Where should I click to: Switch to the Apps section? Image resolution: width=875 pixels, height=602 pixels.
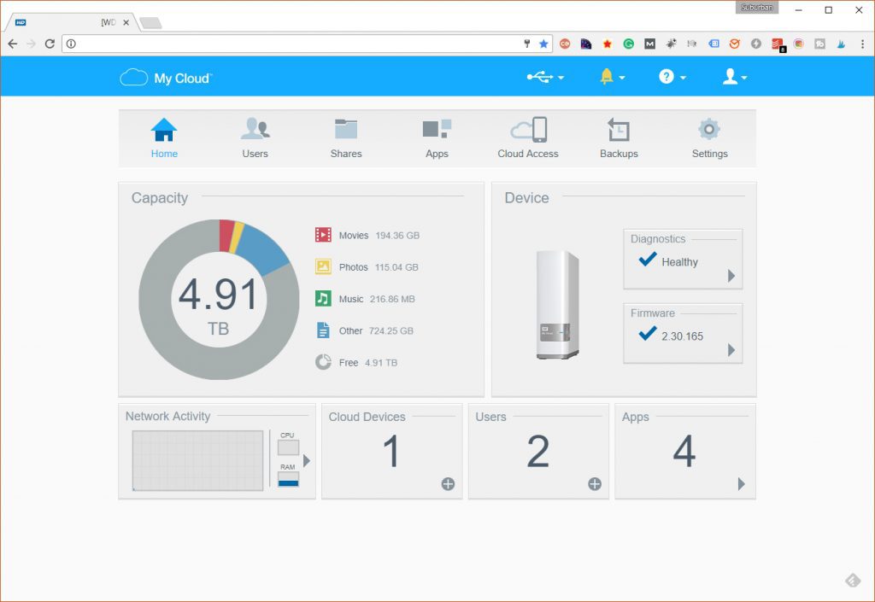437,138
